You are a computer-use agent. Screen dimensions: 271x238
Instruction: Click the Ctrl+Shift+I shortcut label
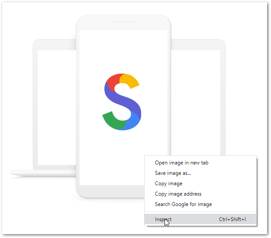point(232,219)
